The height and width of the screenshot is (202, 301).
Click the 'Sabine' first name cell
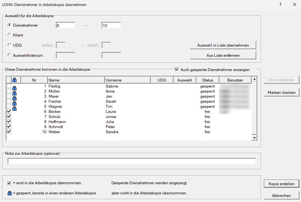(112, 86)
